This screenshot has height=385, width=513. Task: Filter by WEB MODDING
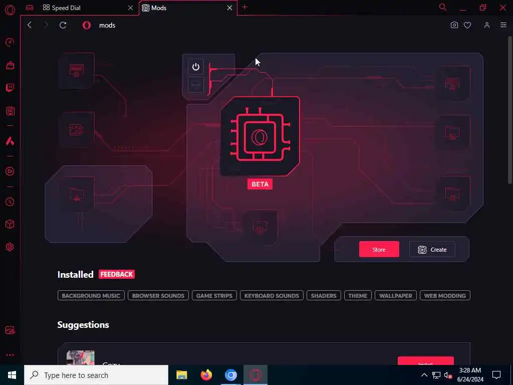(x=445, y=296)
